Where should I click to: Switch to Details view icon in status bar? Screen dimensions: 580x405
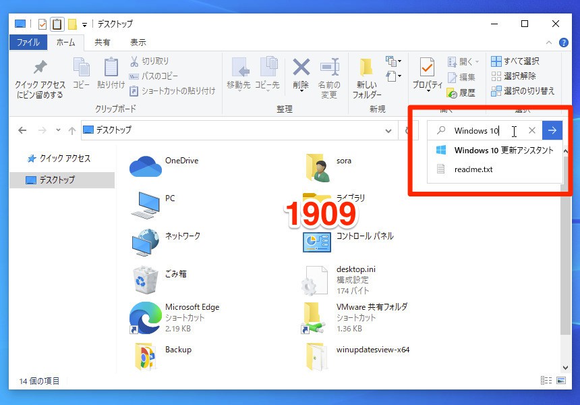(x=546, y=380)
